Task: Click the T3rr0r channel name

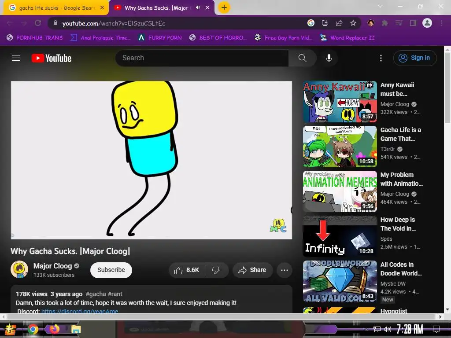Action: point(388,149)
